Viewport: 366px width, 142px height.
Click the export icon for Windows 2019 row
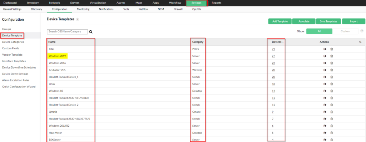click(x=325, y=56)
